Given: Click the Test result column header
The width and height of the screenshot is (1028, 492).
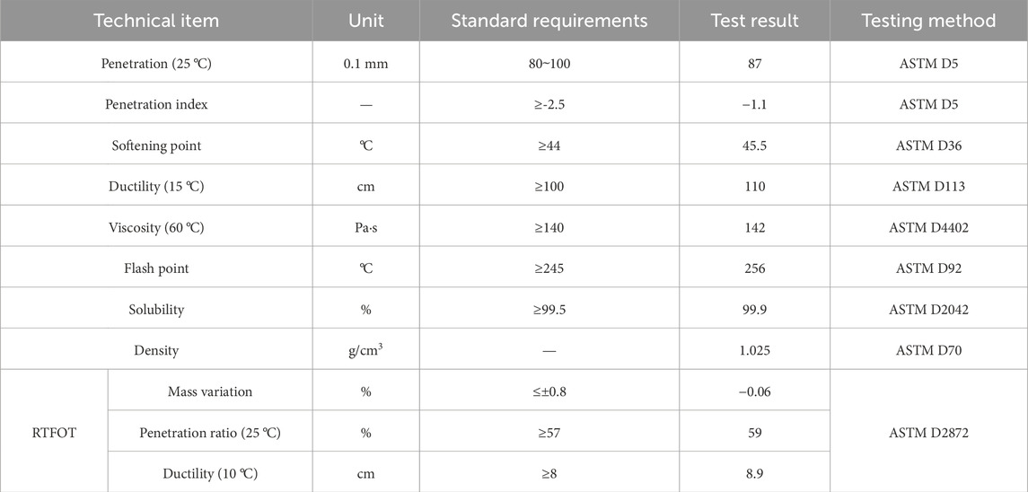Looking at the screenshot, I should [x=754, y=21].
